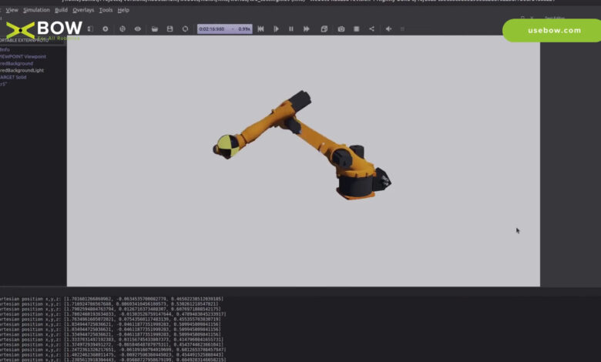
Task: Click the share icon in the toolbar
Action: [x=371, y=28]
